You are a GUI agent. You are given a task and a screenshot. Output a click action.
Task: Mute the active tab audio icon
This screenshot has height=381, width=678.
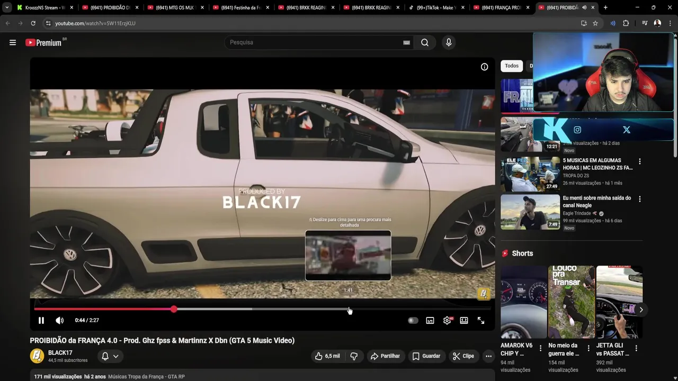point(584,7)
